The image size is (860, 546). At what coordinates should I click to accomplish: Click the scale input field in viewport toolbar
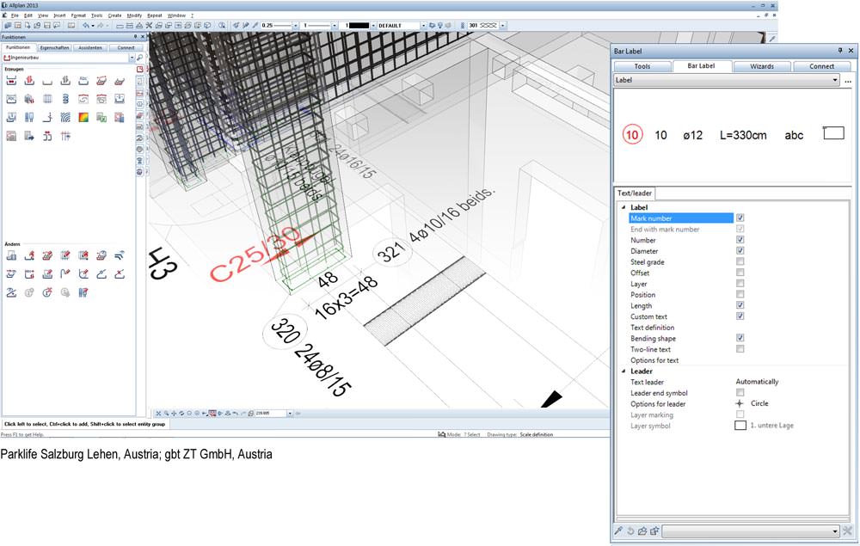click(271, 414)
